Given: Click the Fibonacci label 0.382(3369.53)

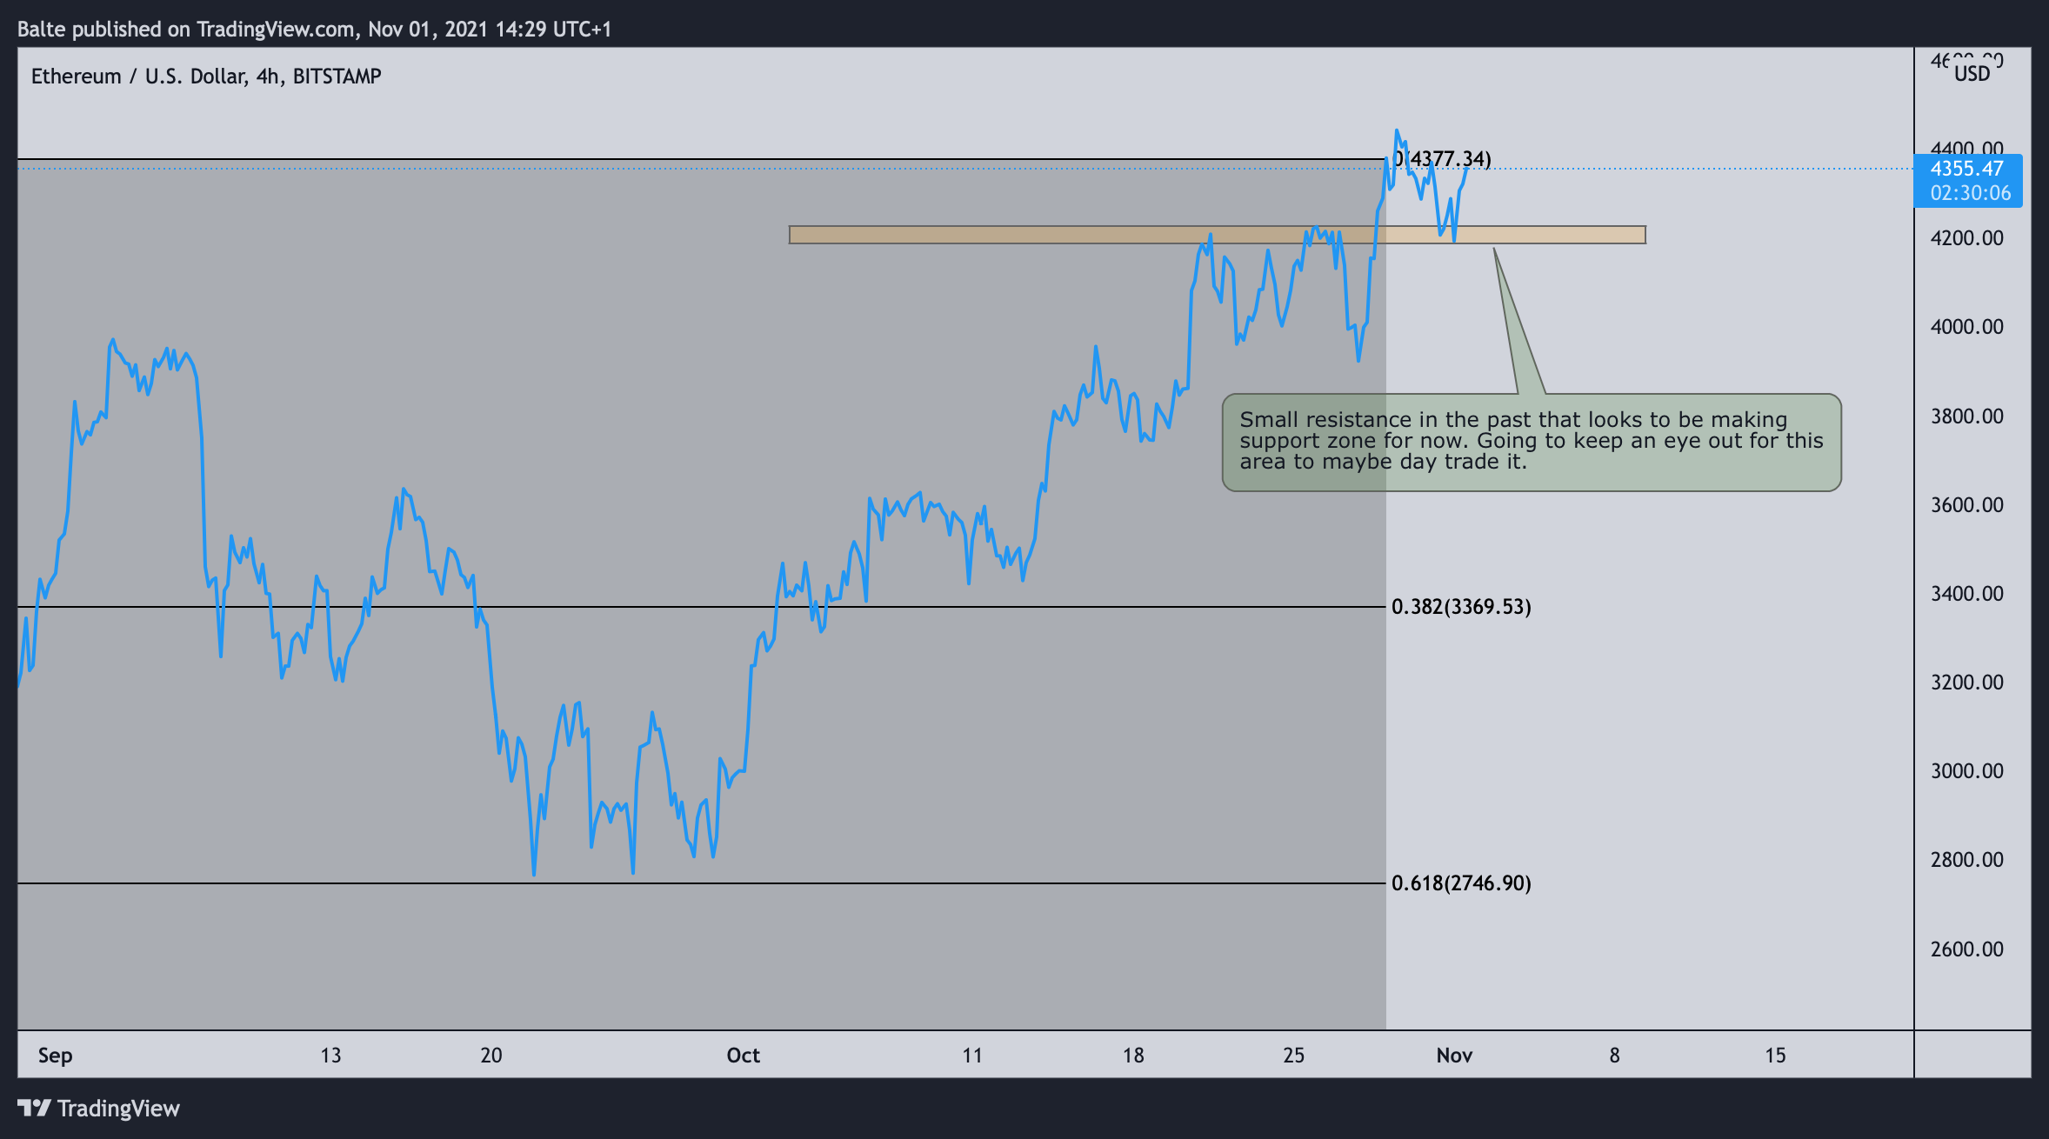Looking at the screenshot, I should (1461, 607).
